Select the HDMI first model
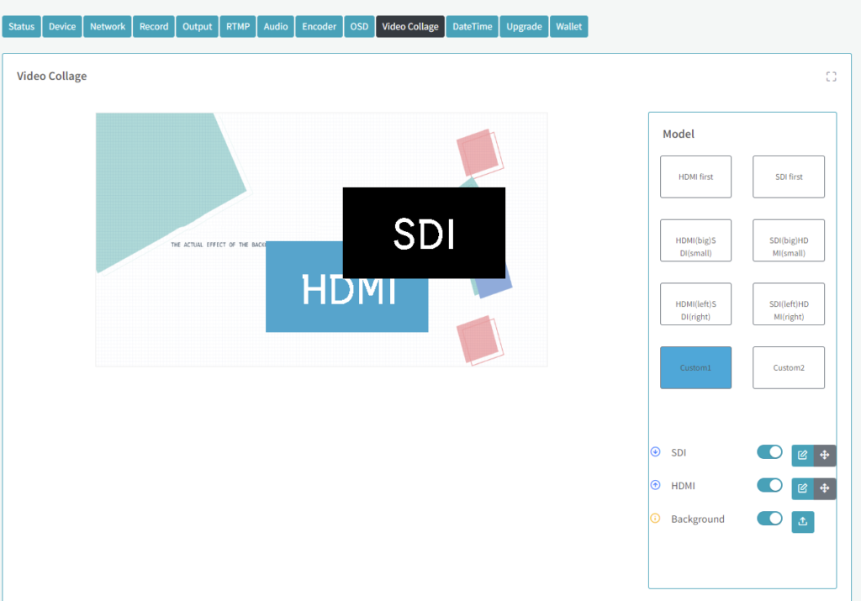Viewport: 861px width, 601px height. 695,177
